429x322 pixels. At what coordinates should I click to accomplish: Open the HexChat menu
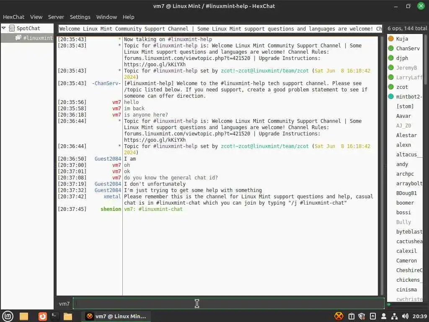(14, 17)
